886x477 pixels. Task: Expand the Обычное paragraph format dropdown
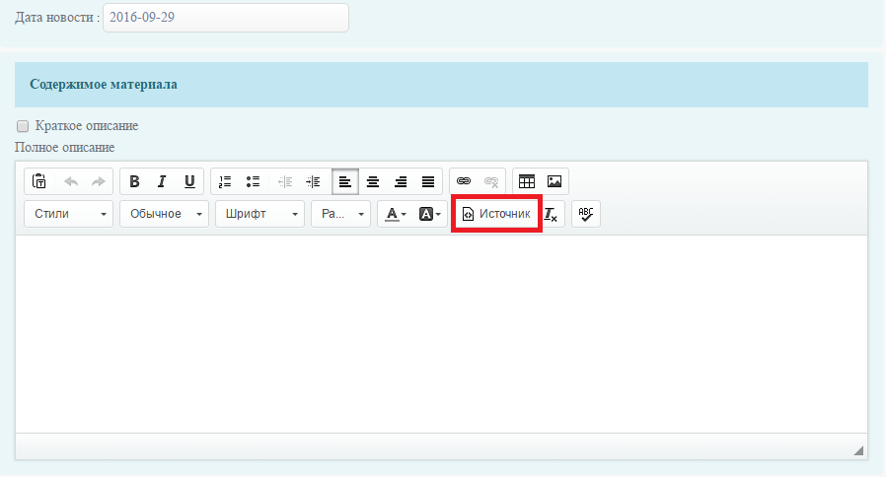pyautogui.click(x=164, y=214)
